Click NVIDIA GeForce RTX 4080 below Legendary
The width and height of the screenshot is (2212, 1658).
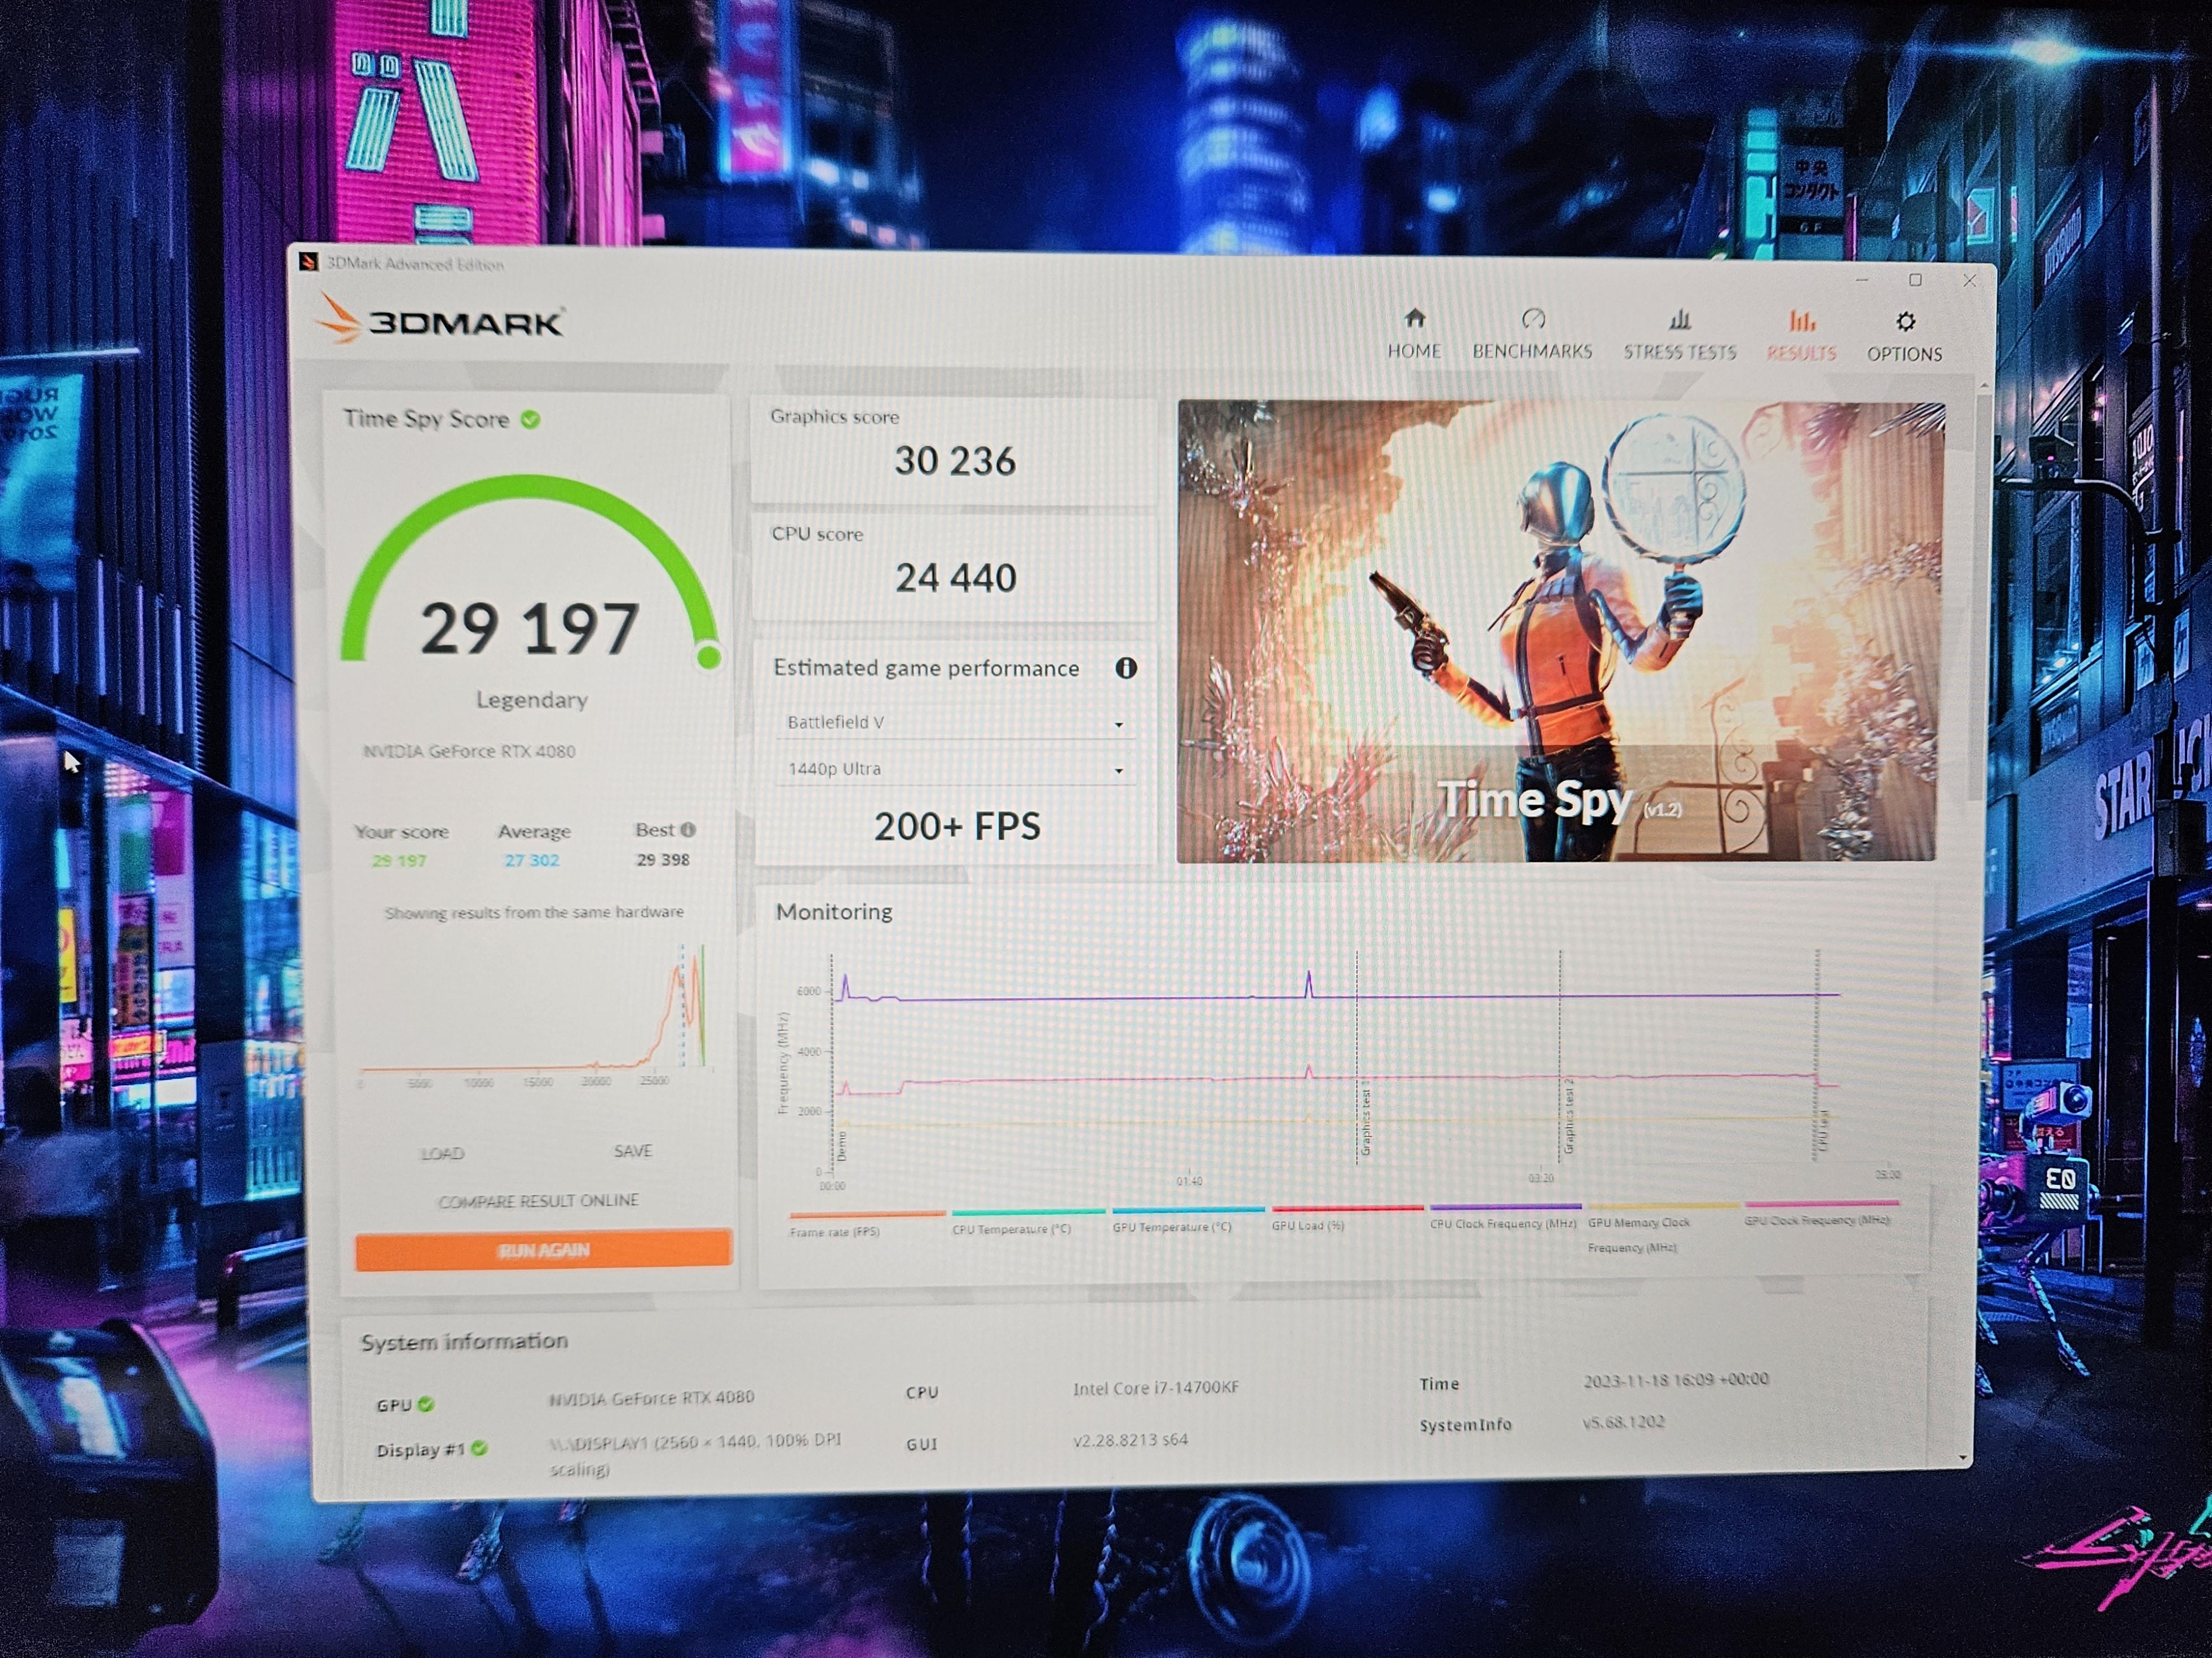(469, 751)
